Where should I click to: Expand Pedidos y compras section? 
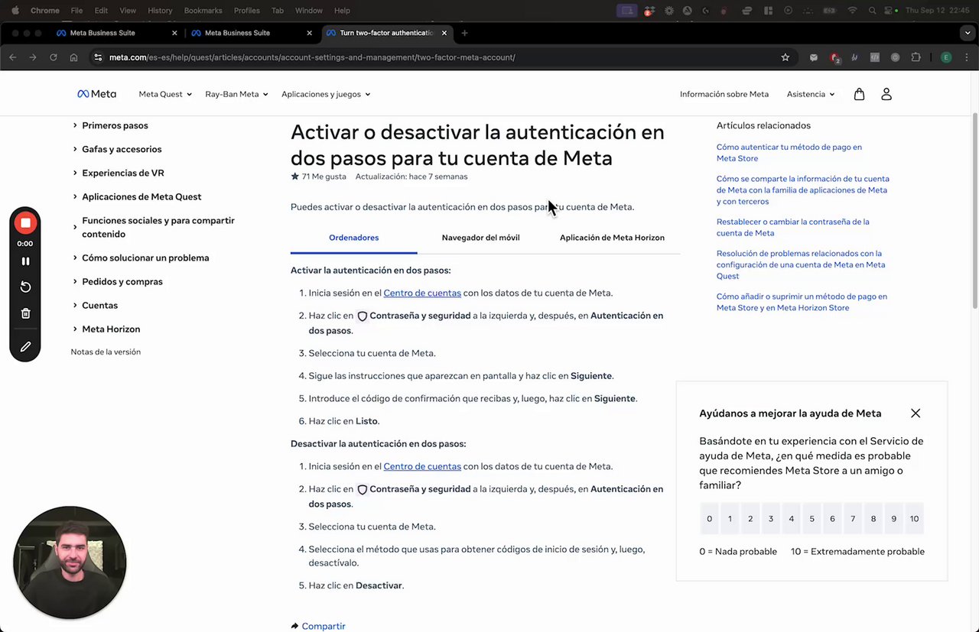(117, 281)
